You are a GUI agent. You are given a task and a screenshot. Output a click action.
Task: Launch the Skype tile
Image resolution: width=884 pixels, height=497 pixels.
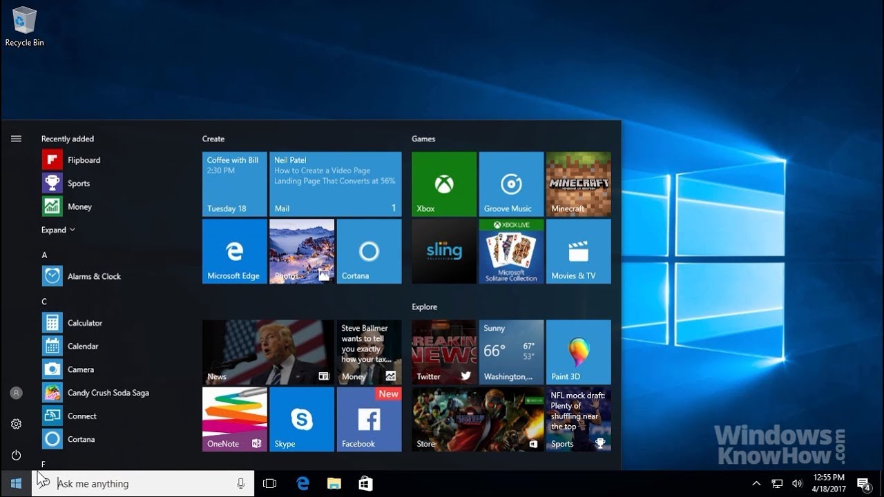(x=302, y=419)
